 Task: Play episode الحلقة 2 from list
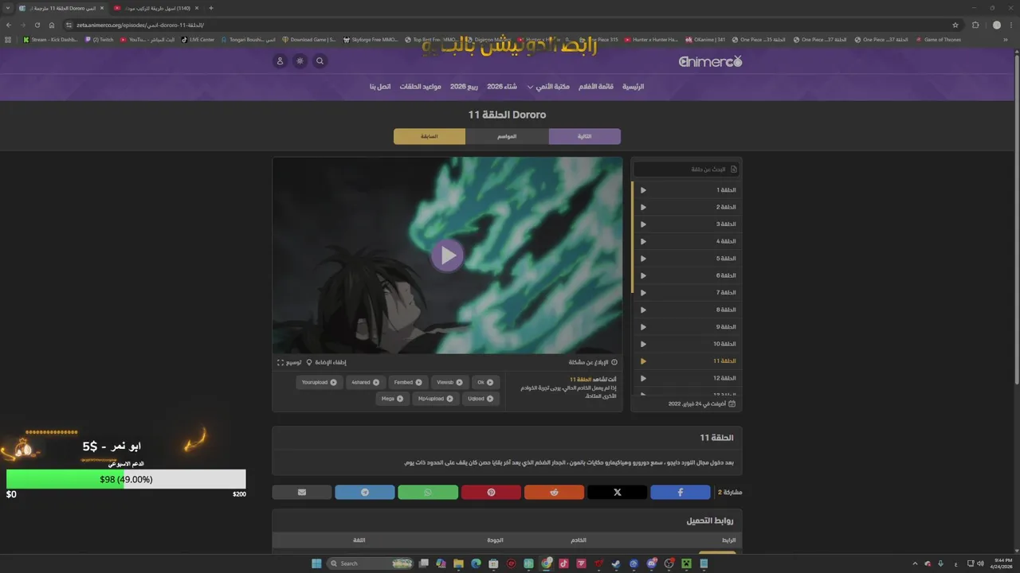tap(688, 207)
